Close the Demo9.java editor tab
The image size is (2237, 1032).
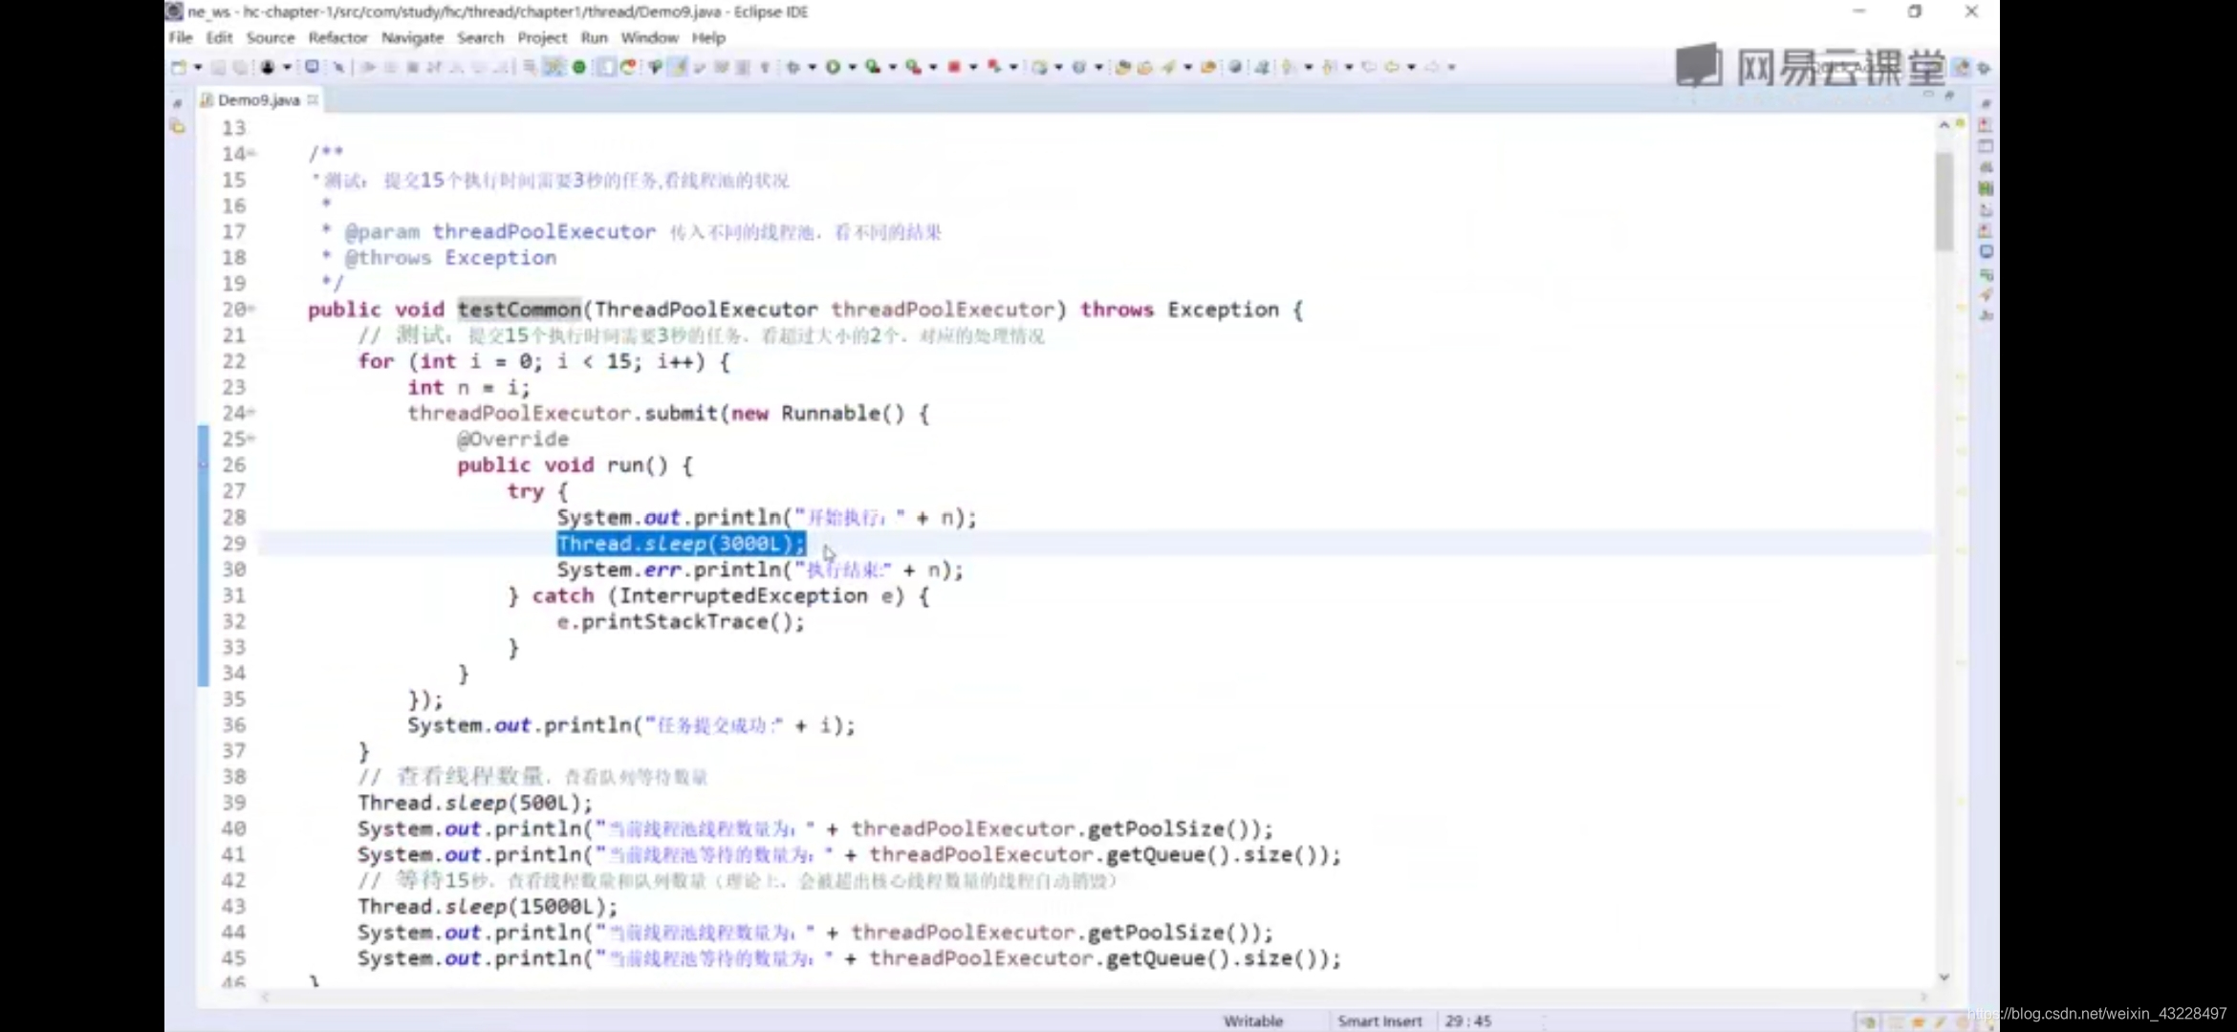[x=313, y=99]
